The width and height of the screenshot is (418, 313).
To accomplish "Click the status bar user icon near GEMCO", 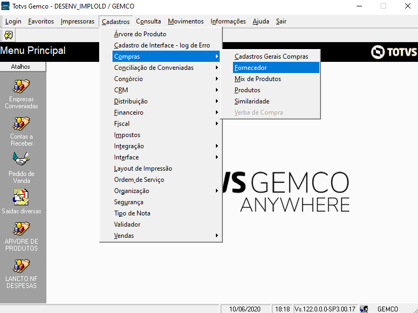I will (x=364, y=309).
